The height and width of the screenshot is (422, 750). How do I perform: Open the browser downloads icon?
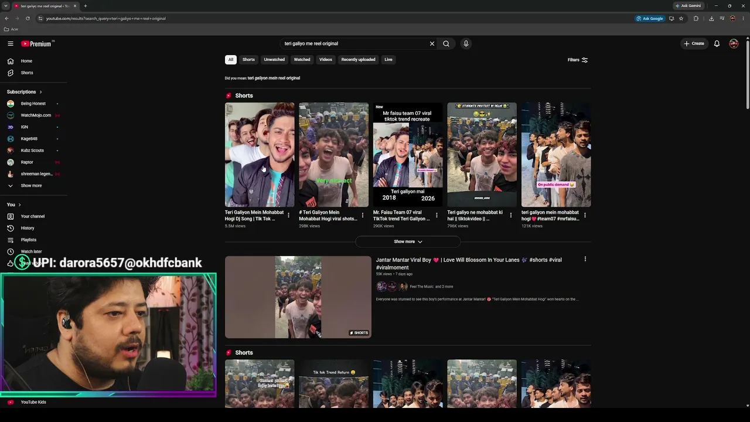(x=711, y=18)
